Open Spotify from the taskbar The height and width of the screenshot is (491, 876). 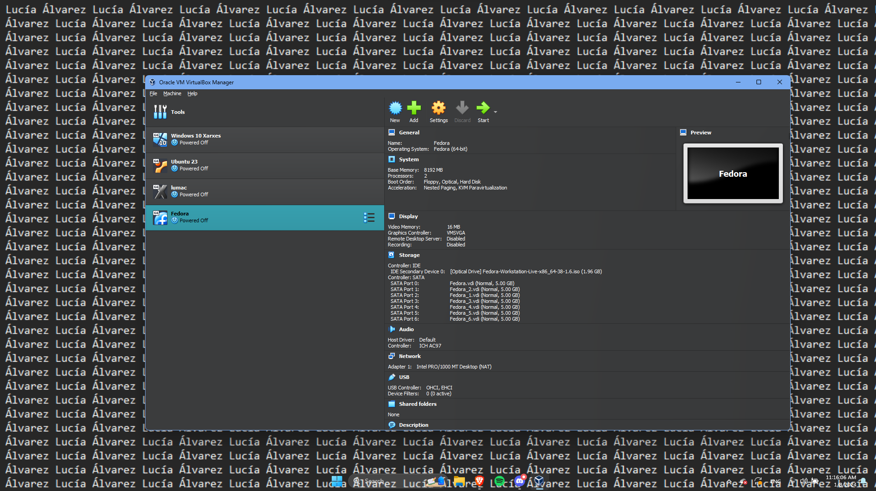tap(499, 481)
